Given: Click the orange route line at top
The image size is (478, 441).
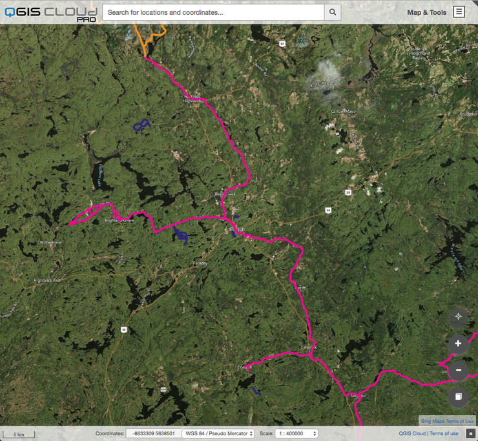Looking at the screenshot, I should [156, 34].
